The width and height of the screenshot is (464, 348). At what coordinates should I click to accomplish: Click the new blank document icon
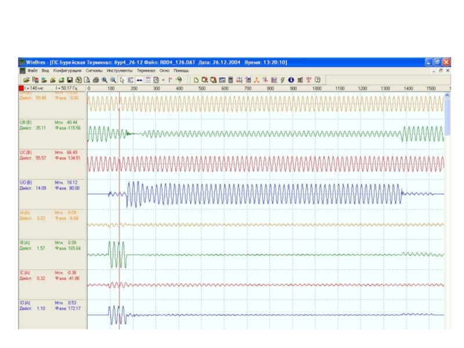tap(196, 79)
